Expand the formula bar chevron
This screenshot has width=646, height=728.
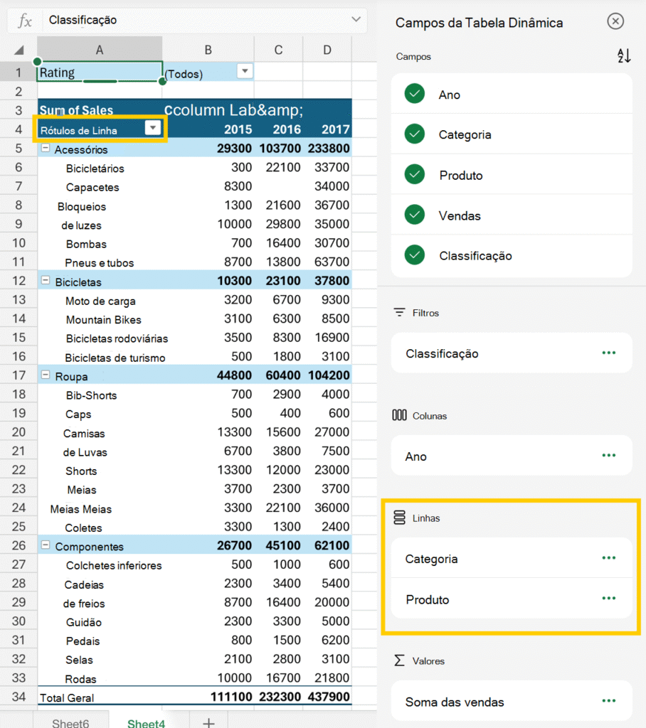click(356, 20)
